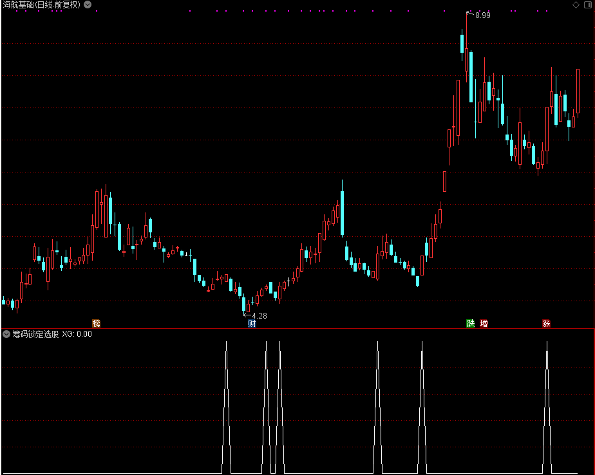Open dropdown next to 海航基础 chart title
This screenshot has height=475, width=595.
pos(88,5)
